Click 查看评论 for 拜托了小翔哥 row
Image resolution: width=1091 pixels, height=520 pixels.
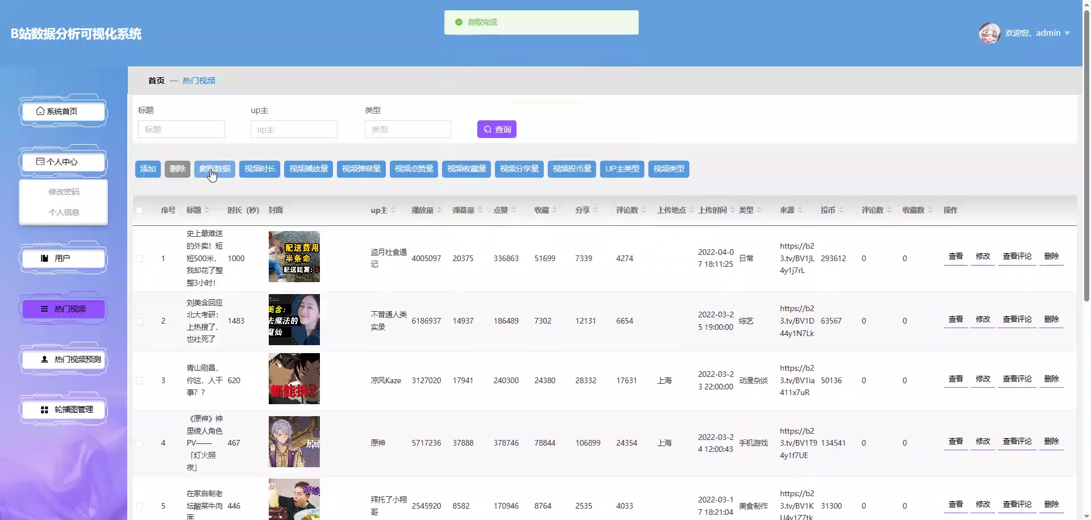click(x=1017, y=505)
